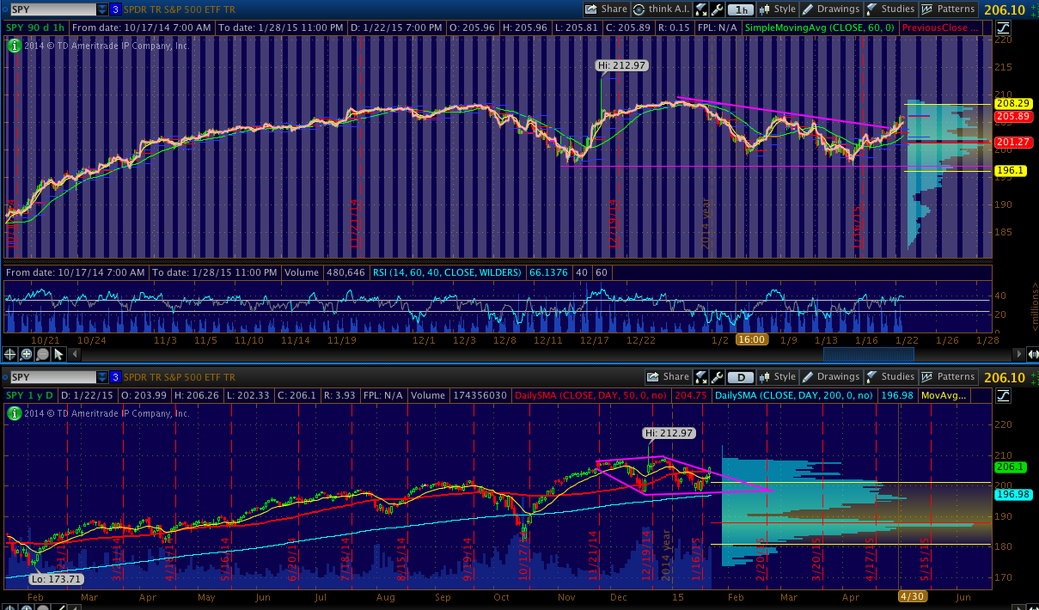Open the 1h timeframe selector
The image size is (1039, 610).
tap(740, 9)
